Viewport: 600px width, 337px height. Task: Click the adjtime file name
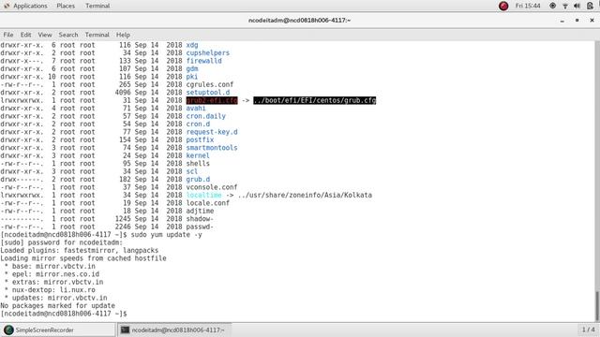click(200, 211)
